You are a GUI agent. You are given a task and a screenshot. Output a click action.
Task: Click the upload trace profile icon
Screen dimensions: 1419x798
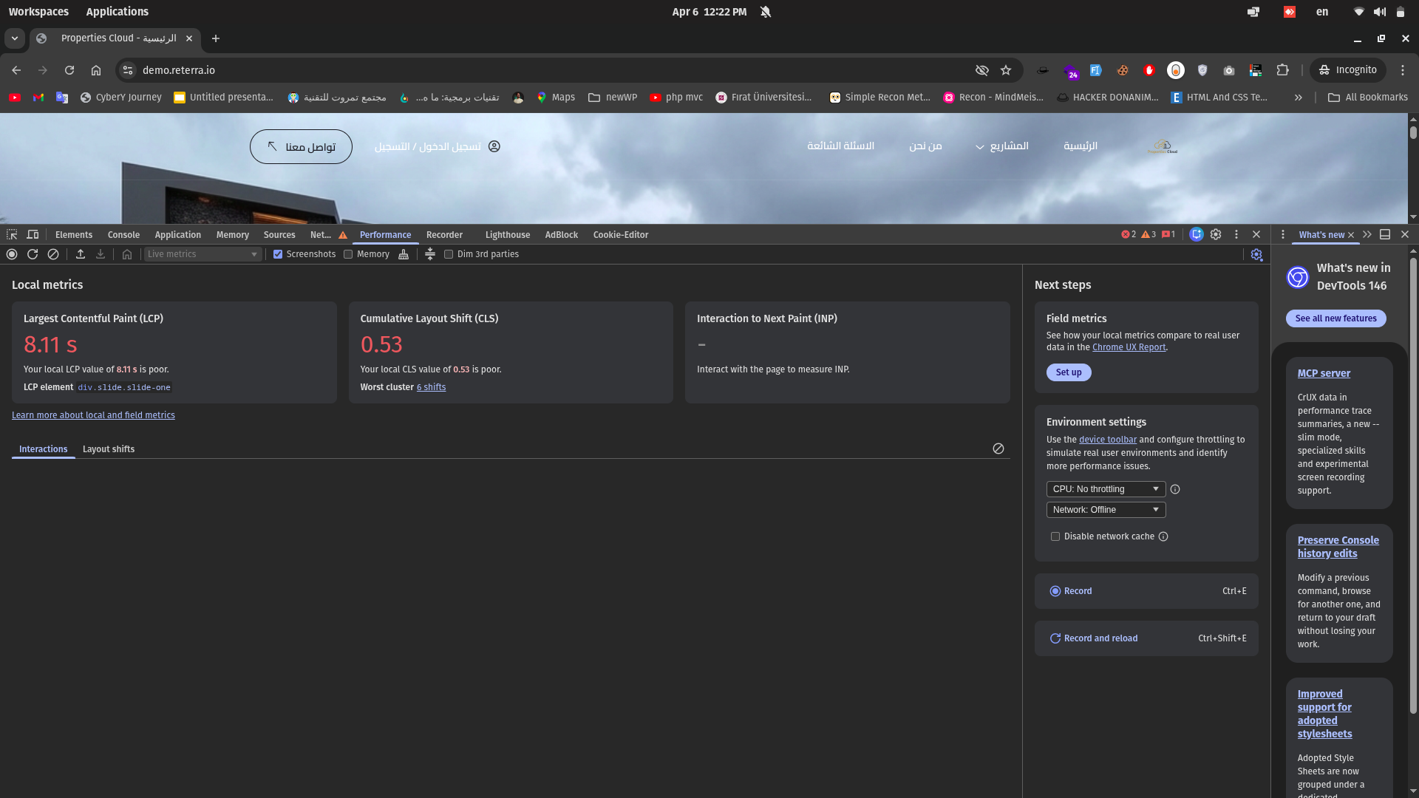tap(81, 254)
